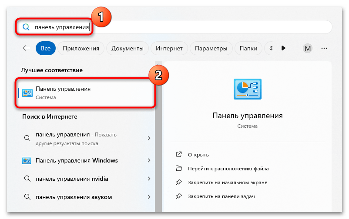Image resolution: width=349 pixels, height=219 pixels.
Task: Choose "Перейти к расположению файла"
Action: tap(228, 169)
